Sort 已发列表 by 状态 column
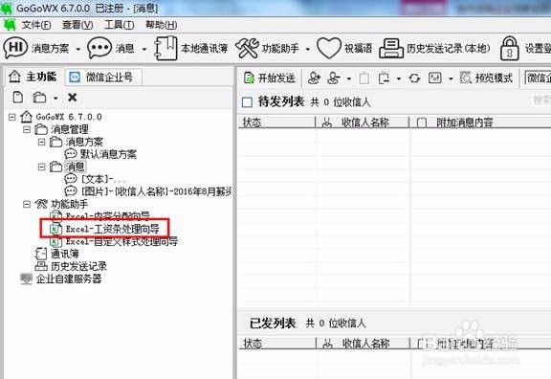 tap(277, 344)
